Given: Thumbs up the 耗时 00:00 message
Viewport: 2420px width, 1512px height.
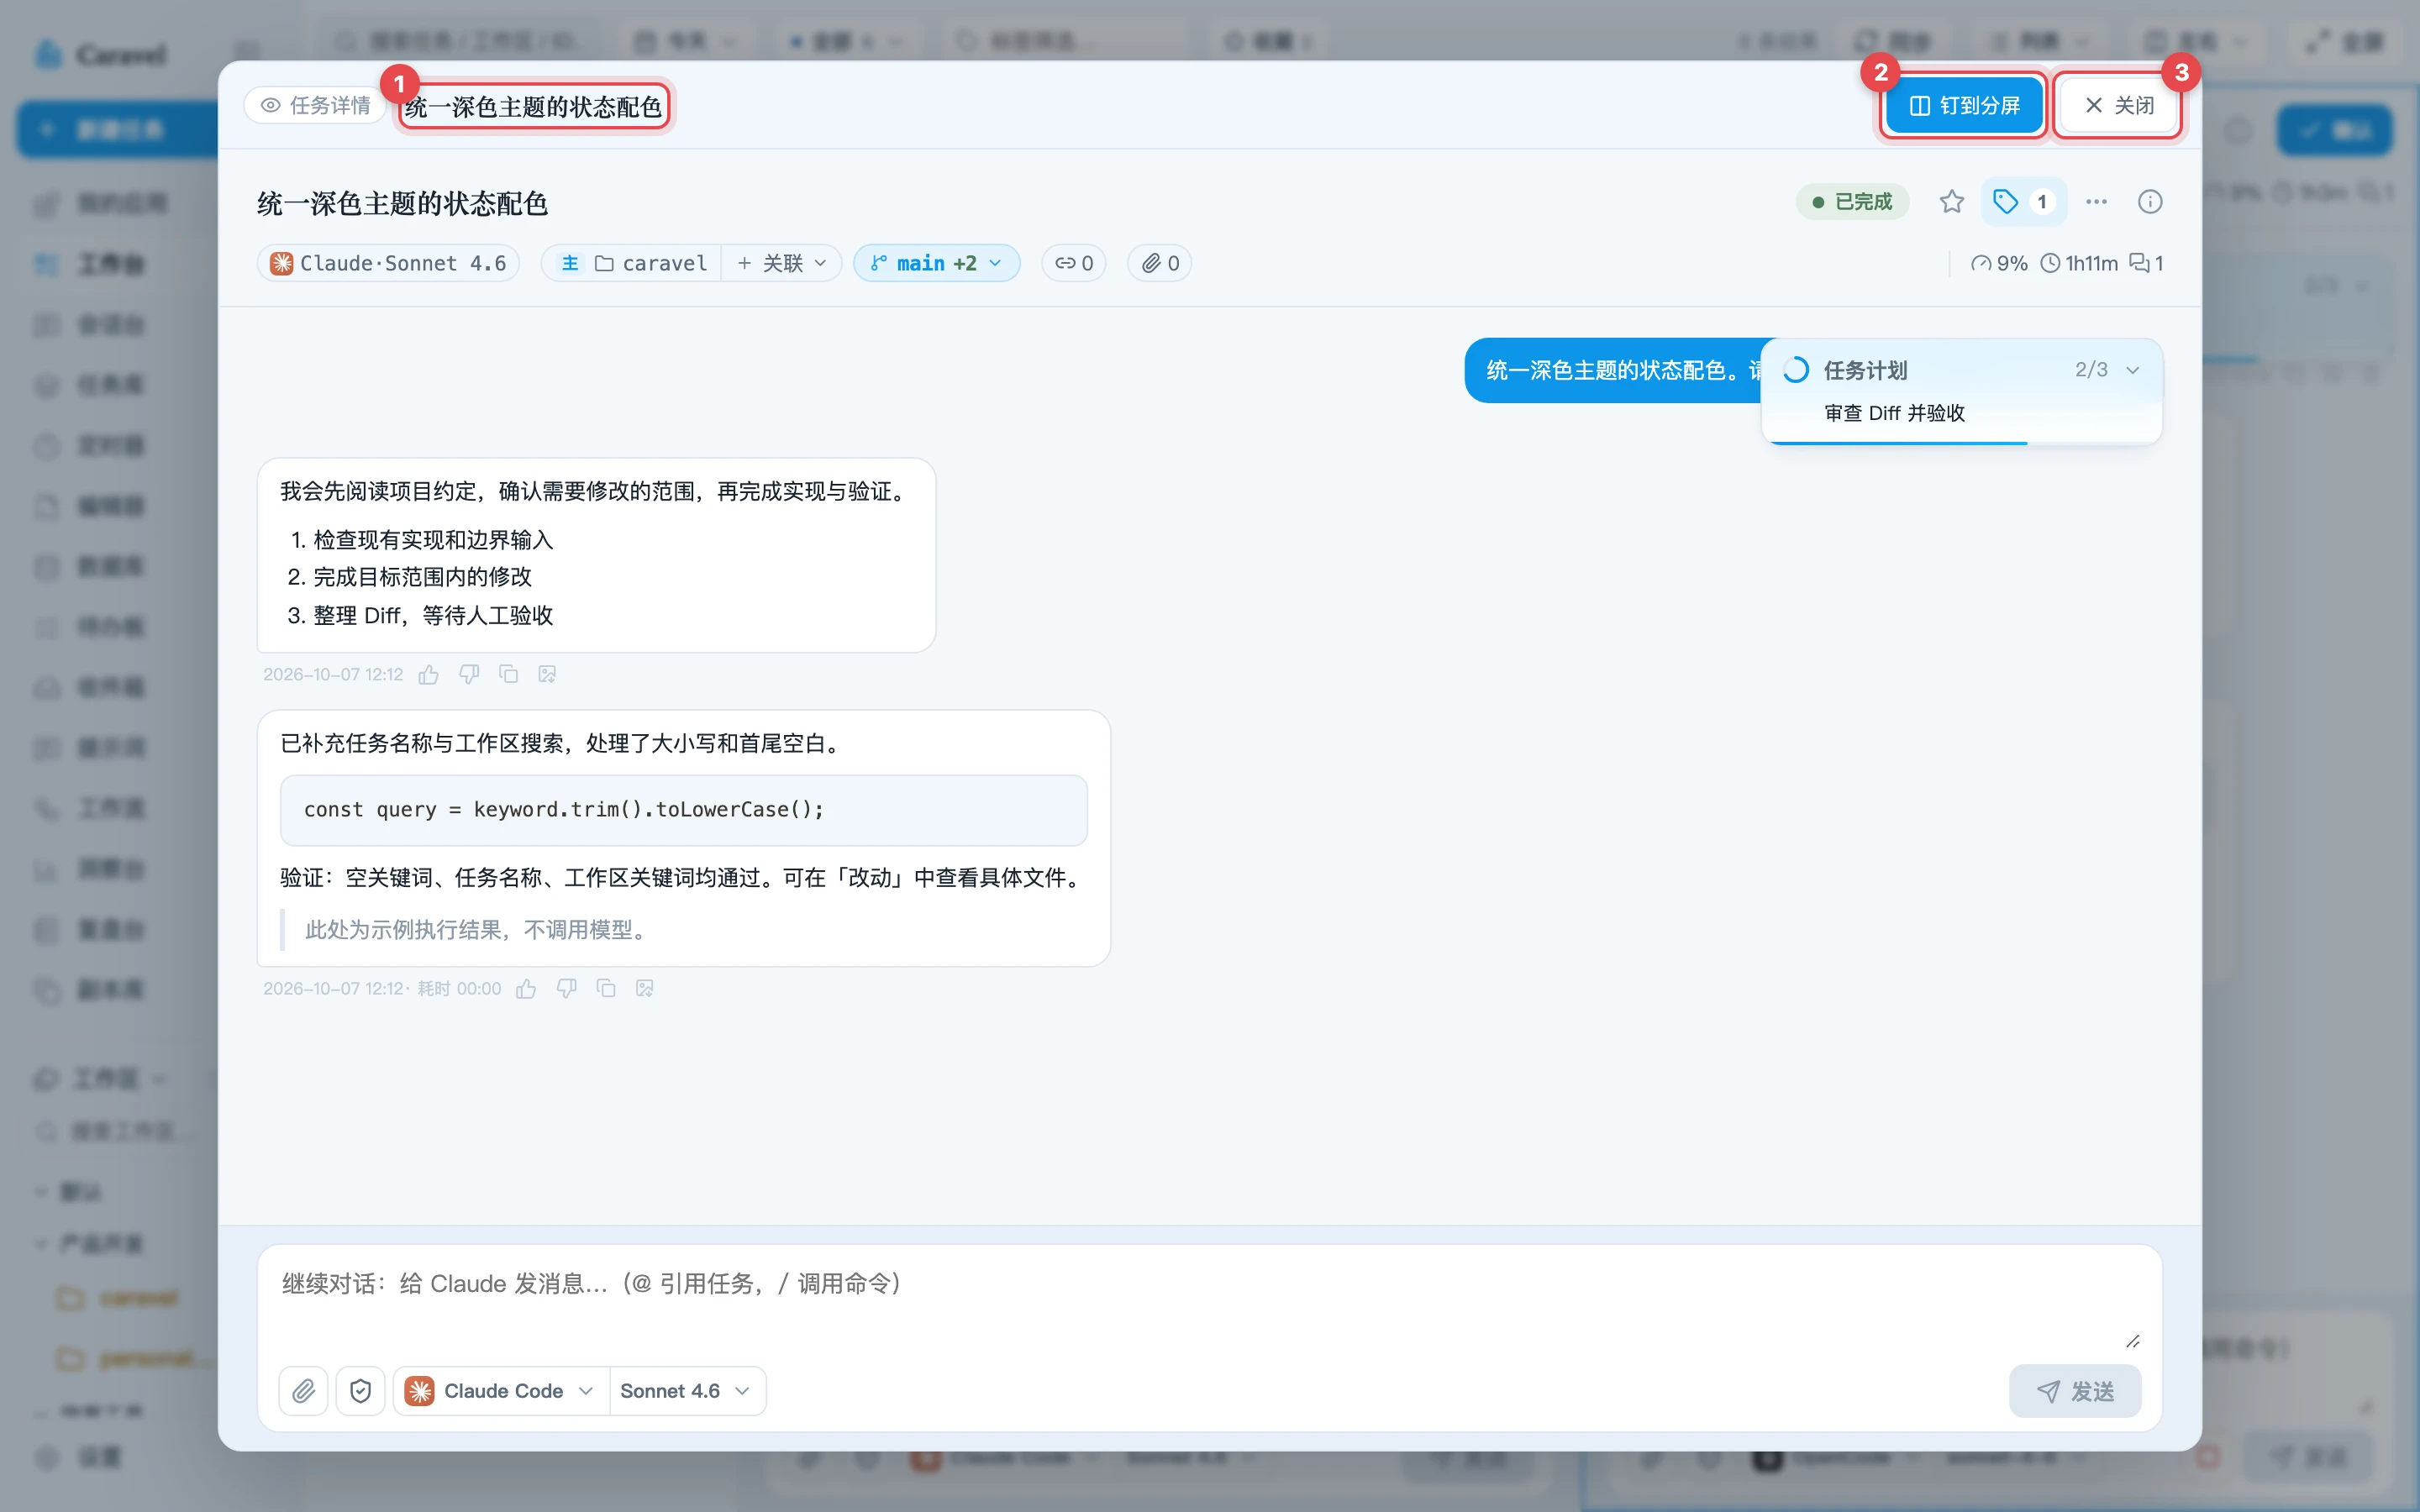Looking at the screenshot, I should [x=526, y=989].
